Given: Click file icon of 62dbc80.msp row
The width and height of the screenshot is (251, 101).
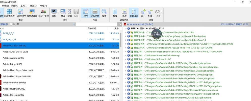Looking at the screenshot, I should tap(132, 56).
